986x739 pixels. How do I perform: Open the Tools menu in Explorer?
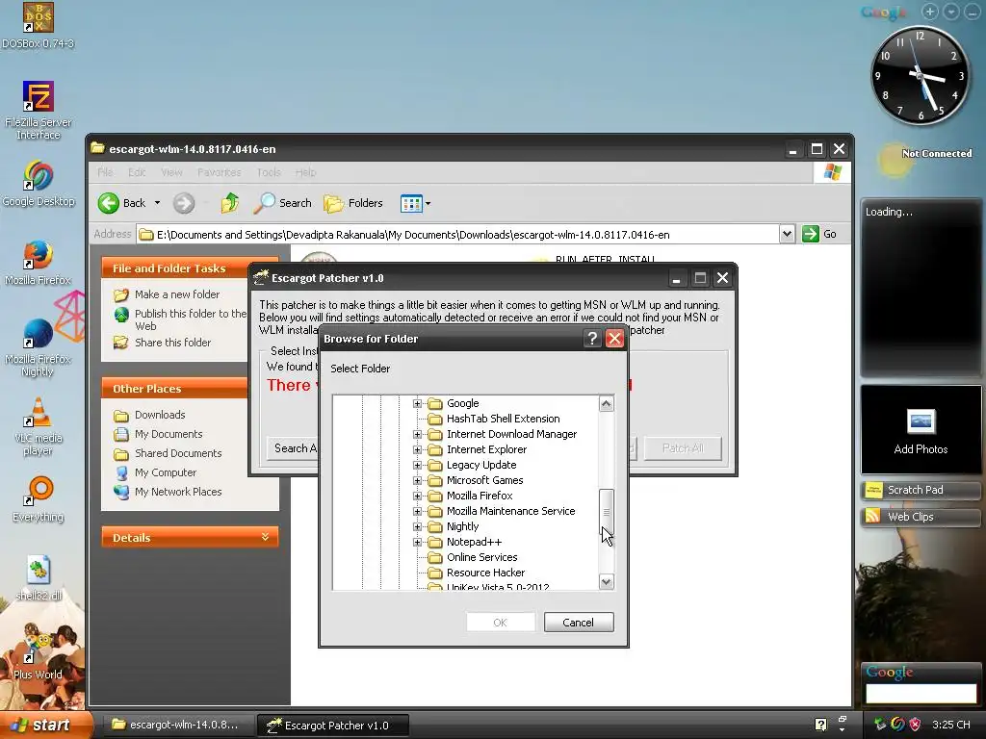tap(269, 172)
